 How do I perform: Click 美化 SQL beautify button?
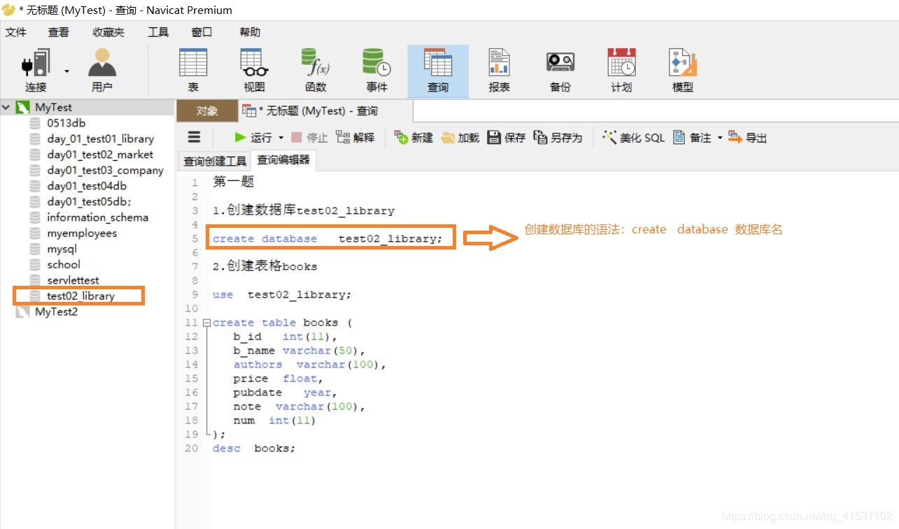pos(633,138)
